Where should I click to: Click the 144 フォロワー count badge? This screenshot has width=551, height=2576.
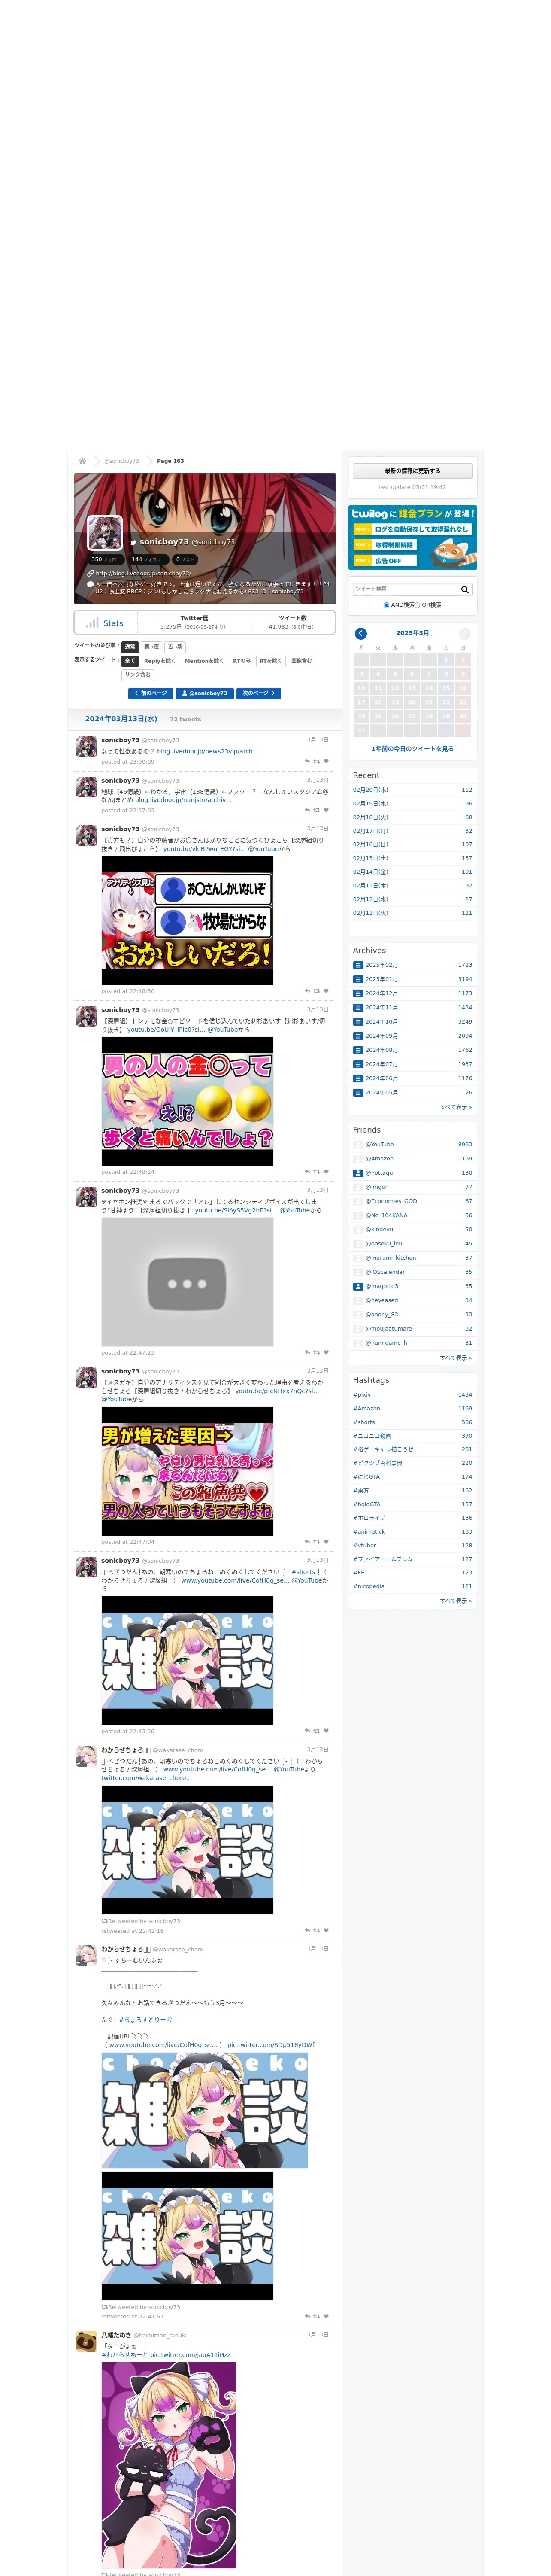click(148, 560)
